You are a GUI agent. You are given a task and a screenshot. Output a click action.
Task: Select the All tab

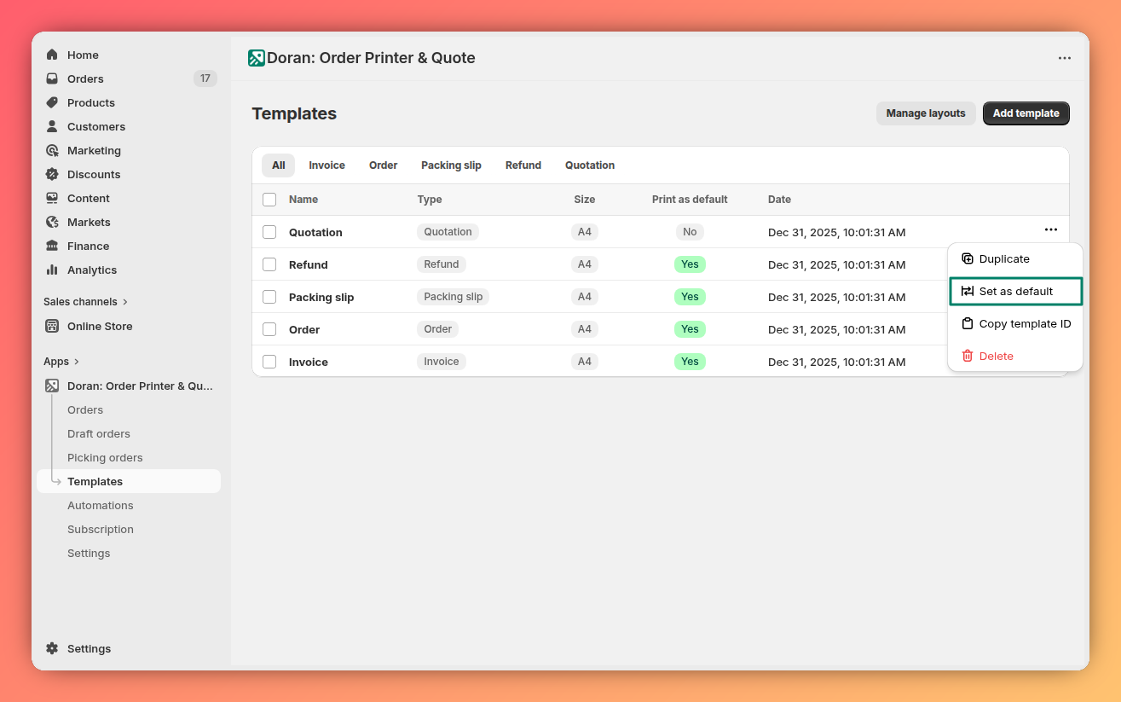(x=279, y=165)
